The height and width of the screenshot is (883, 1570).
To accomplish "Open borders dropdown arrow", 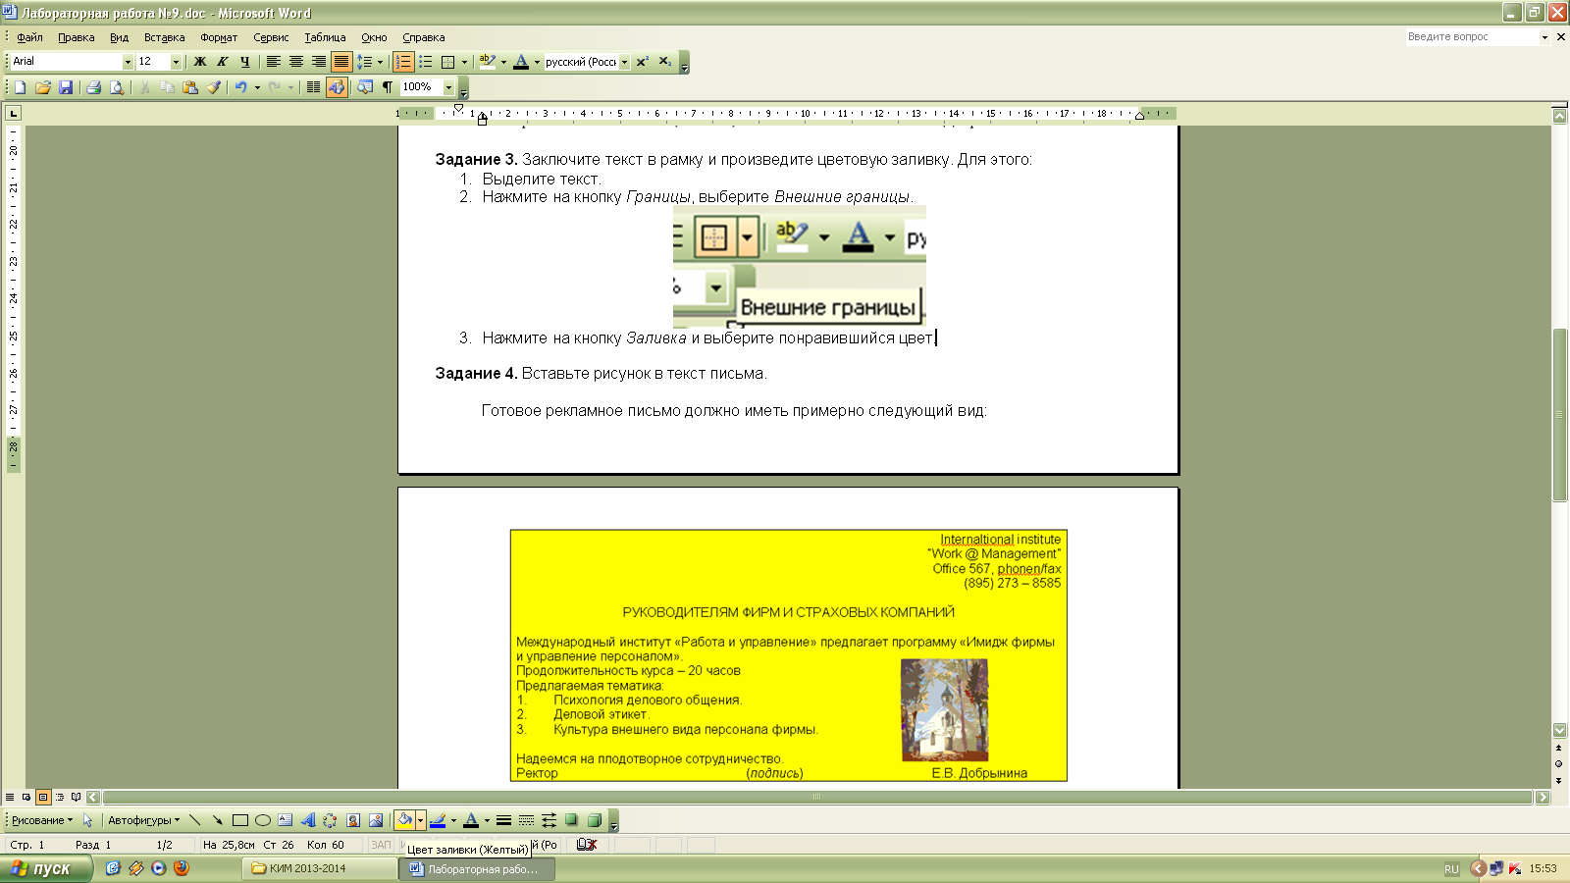I will coord(465,62).
